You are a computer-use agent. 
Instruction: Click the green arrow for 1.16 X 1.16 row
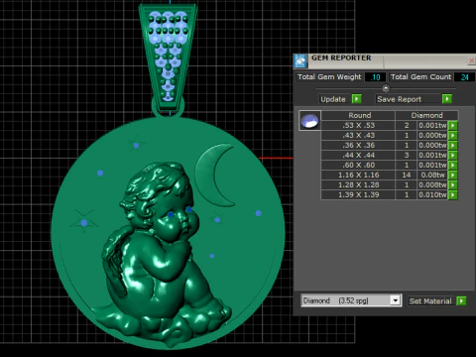click(x=453, y=175)
